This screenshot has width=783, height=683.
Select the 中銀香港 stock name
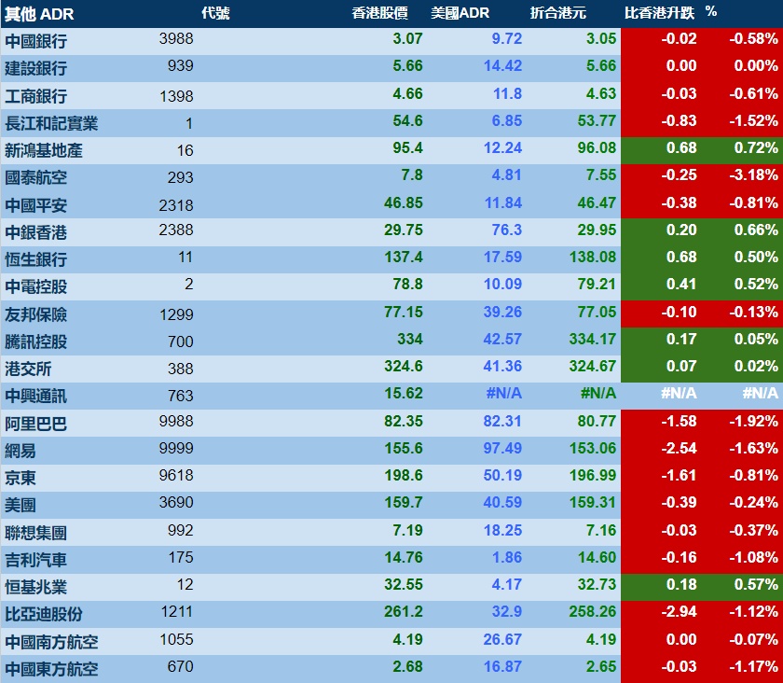click(36, 232)
